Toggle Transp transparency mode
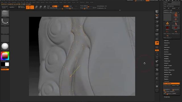The image size is (182, 102). 157,78
